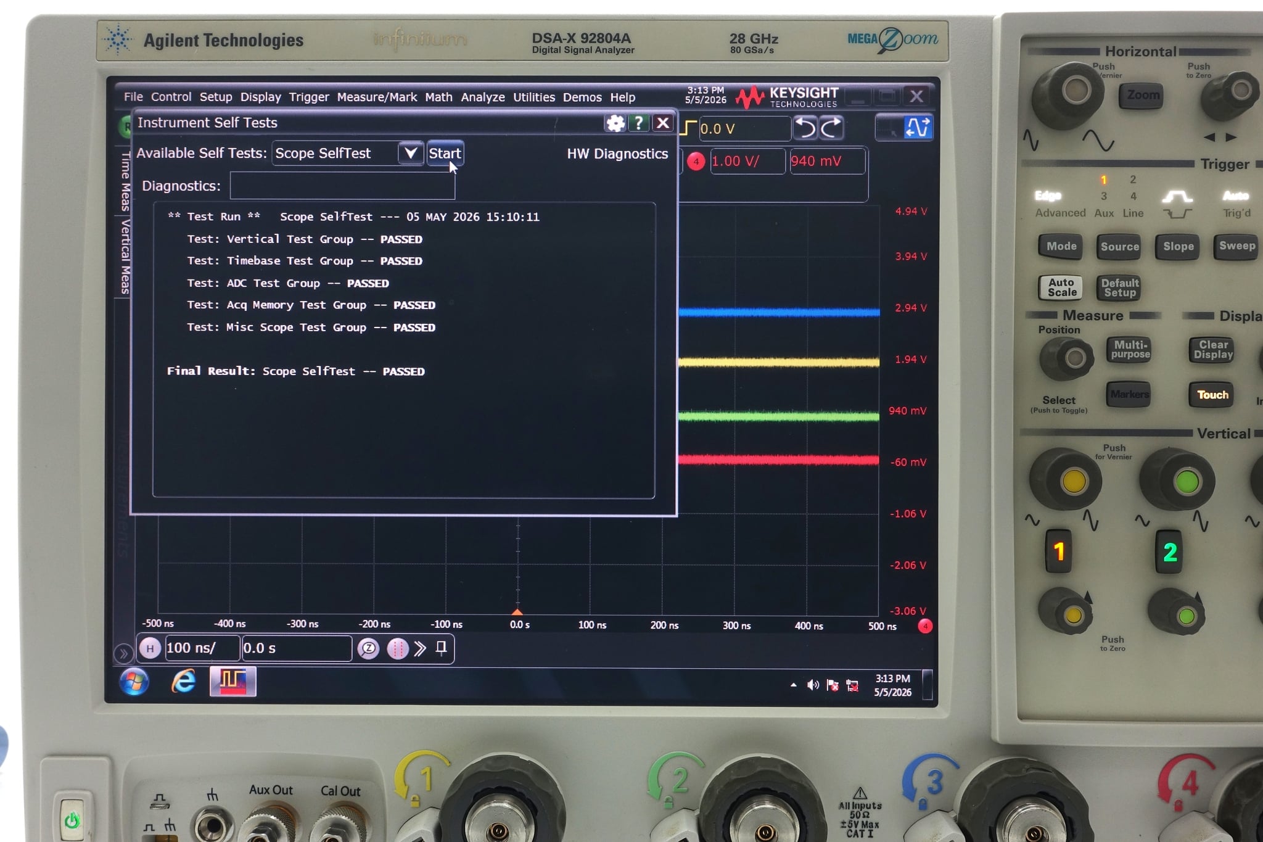Close the Instrument Self Tests dialog
This screenshot has width=1263, height=842.
[x=663, y=123]
